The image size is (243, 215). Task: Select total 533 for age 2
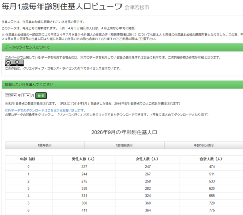point(212,181)
